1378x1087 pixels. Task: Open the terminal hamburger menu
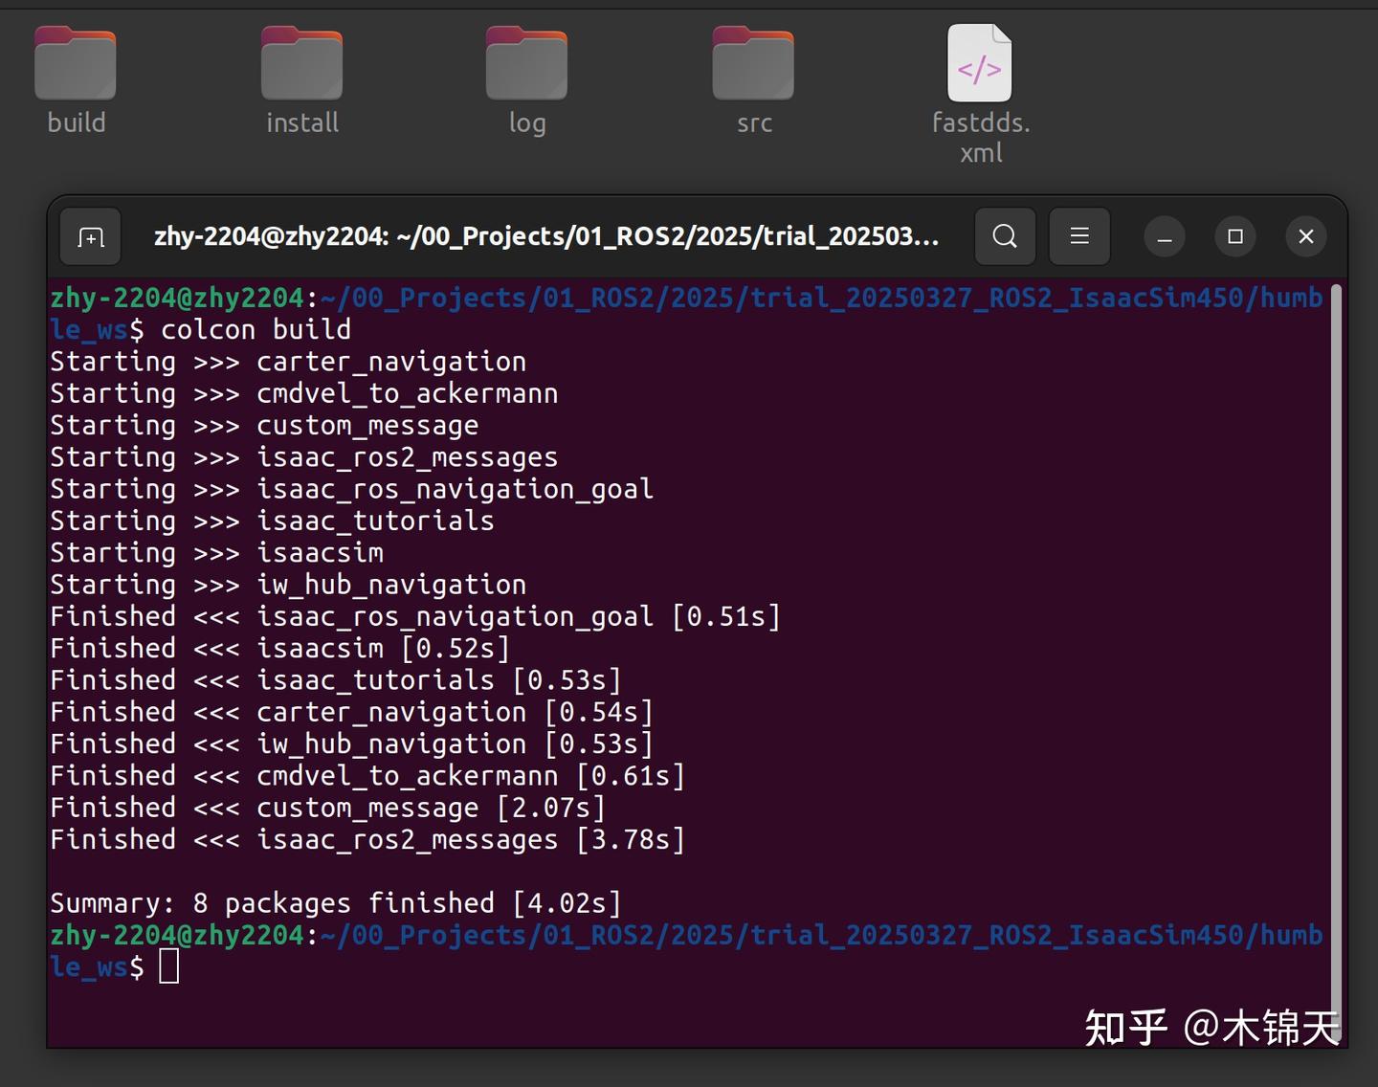point(1079,236)
